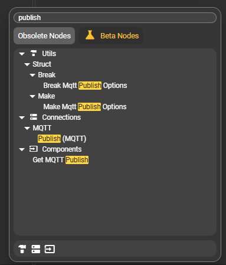Collapse the Struct subcategory arrow
Screen dimensions: 226x265
coord(27,64)
